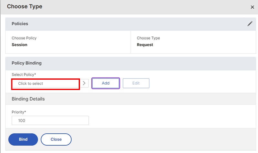The width and height of the screenshot is (258, 153).
Task: Click the Binding Details section header
Action: point(28,99)
